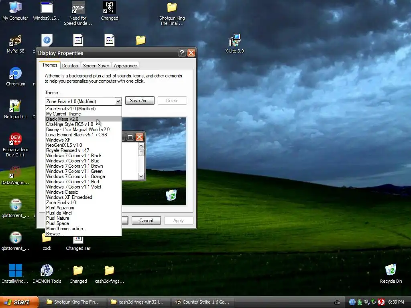The height and width of the screenshot is (308, 411).
Task: Click the Browse... entry in theme list
Action: click(x=83, y=234)
